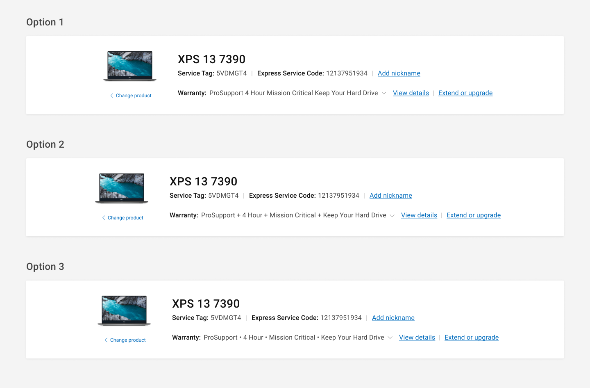Viewport: 590px width, 388px height.
Task: Click Change product link in Option 3
Action: 125,340
